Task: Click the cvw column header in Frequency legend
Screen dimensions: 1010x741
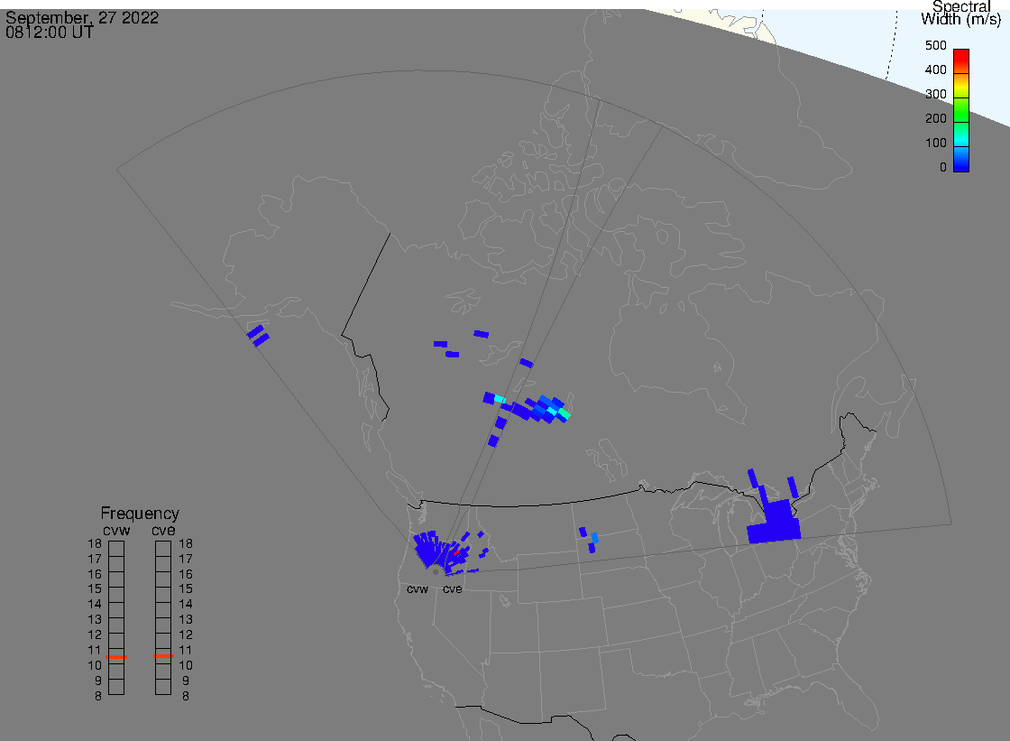Action: tap(116, 530)
